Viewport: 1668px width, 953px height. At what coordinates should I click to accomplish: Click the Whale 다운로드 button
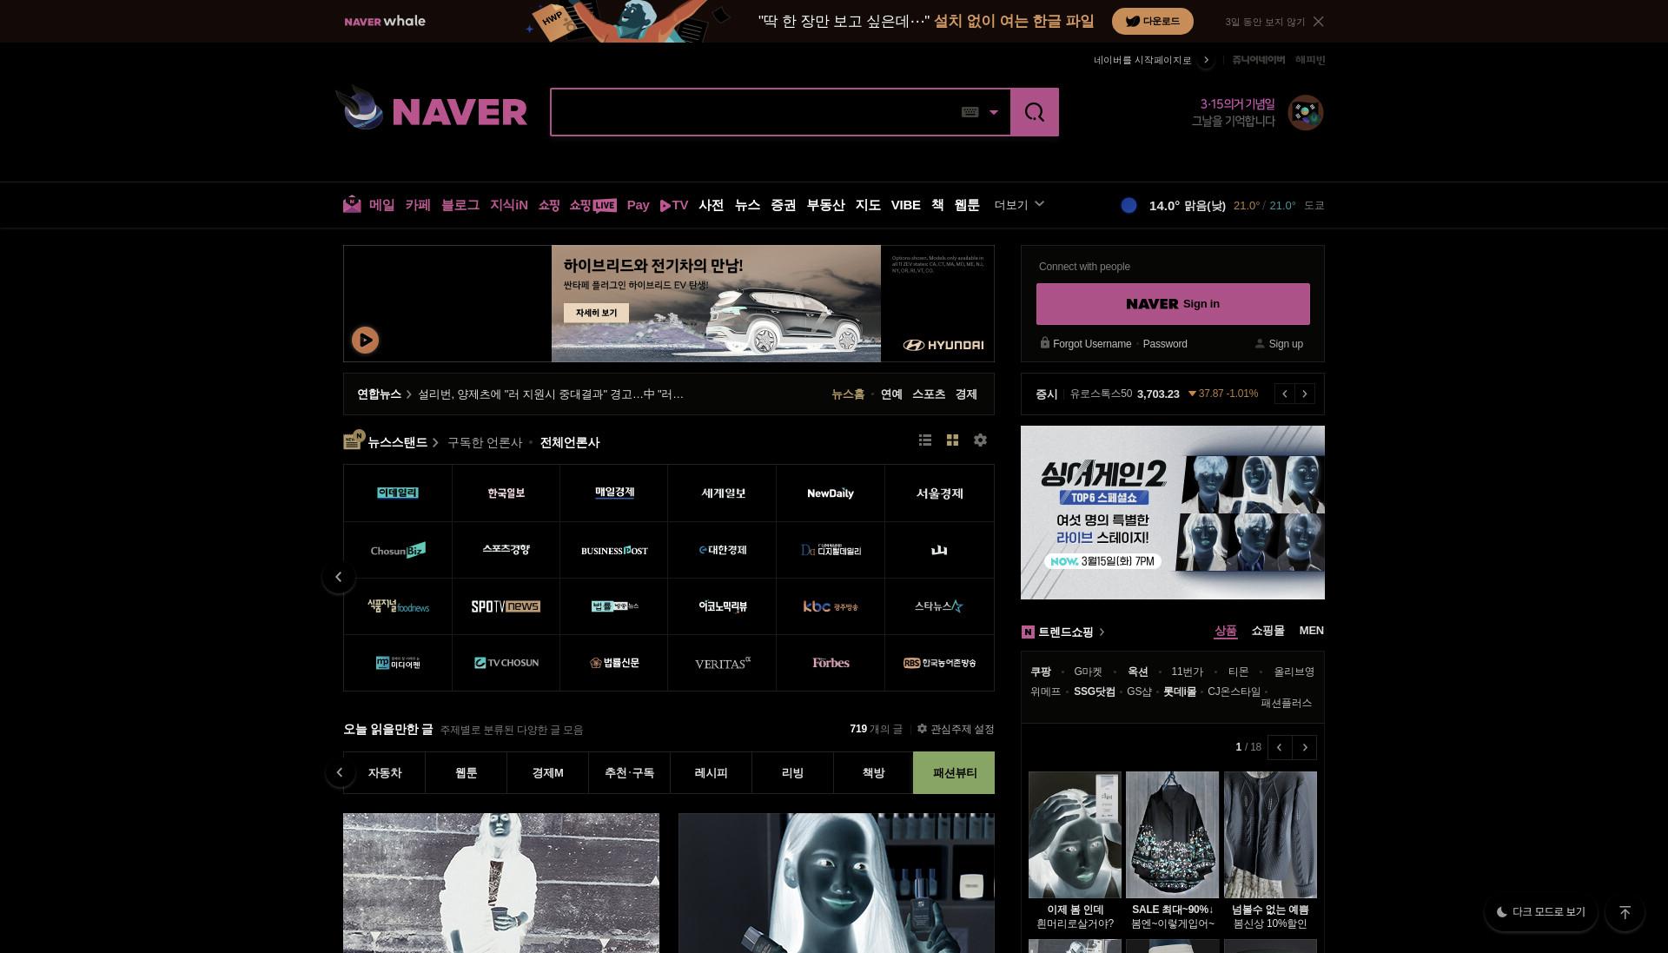[x=1153, y=22]
